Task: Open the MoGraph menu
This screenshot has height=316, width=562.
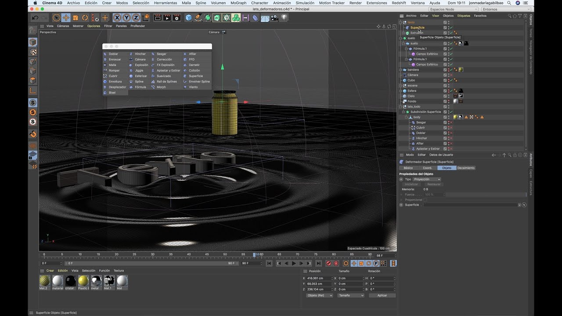Action: 238,3
